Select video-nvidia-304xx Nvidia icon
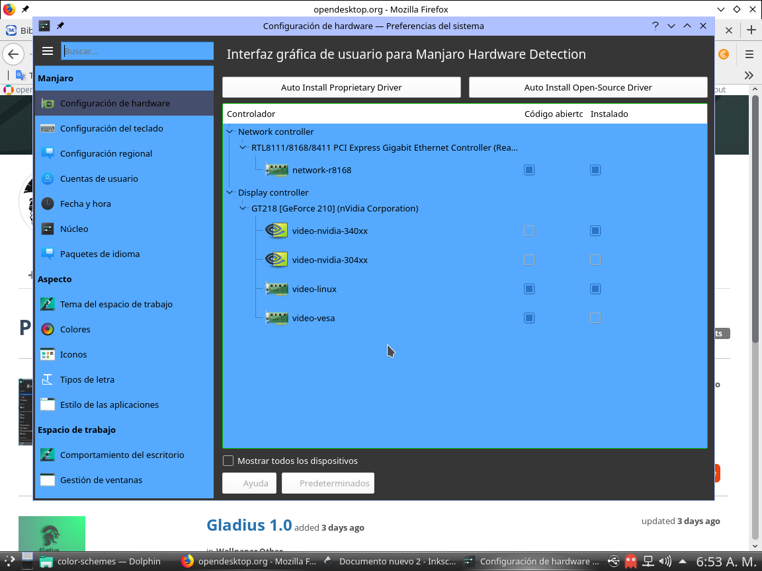 [x=276, y=260]
